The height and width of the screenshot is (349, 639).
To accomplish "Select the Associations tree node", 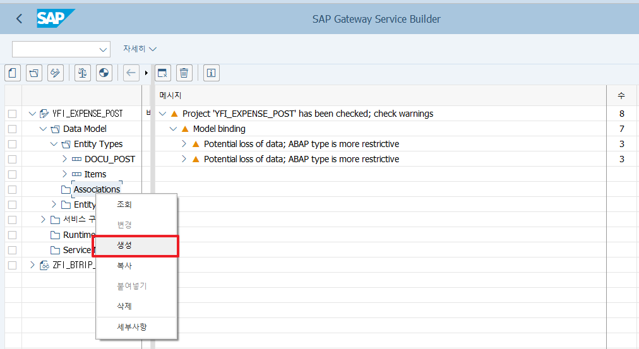I will coord(97,189).
